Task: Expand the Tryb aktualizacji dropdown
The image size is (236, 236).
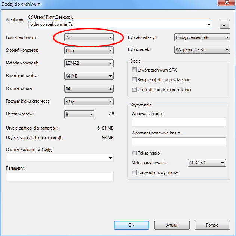Action: coord(202,37)
